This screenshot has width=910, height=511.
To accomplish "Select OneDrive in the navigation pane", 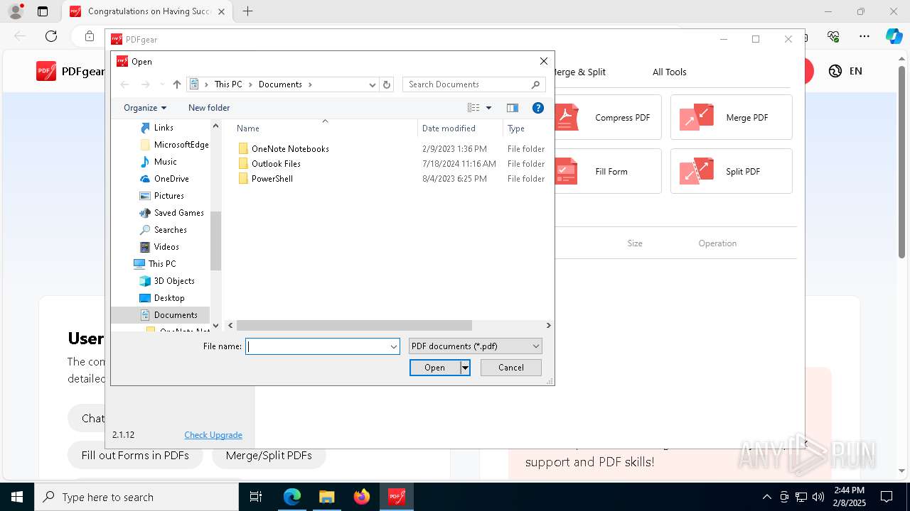I will coord(171,179).
